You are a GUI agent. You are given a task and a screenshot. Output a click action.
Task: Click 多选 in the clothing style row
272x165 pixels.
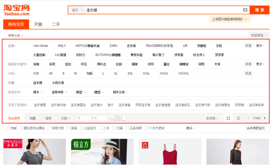pyautogui.click(x=248, y=64)
